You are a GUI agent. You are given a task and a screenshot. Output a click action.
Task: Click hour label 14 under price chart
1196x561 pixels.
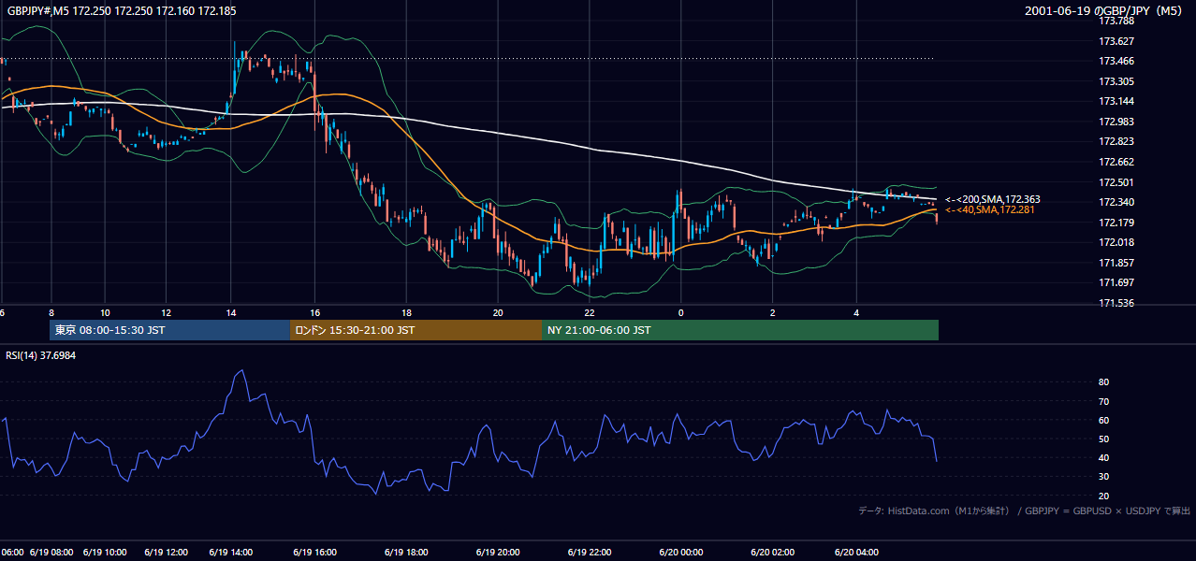pyautogui.click(x=231, y=312)
